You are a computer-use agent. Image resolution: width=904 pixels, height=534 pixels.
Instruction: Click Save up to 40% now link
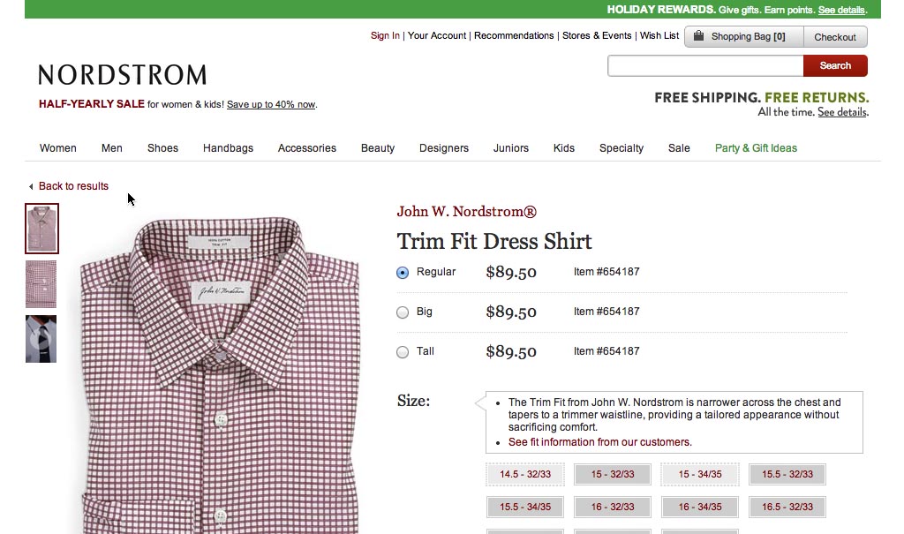click(x=271, y=105)
